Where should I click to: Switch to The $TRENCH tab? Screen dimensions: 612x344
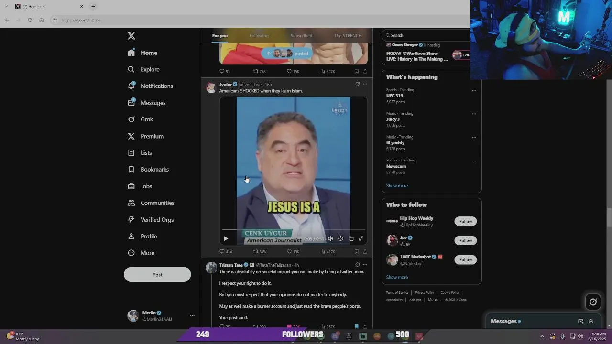point(348,36)
